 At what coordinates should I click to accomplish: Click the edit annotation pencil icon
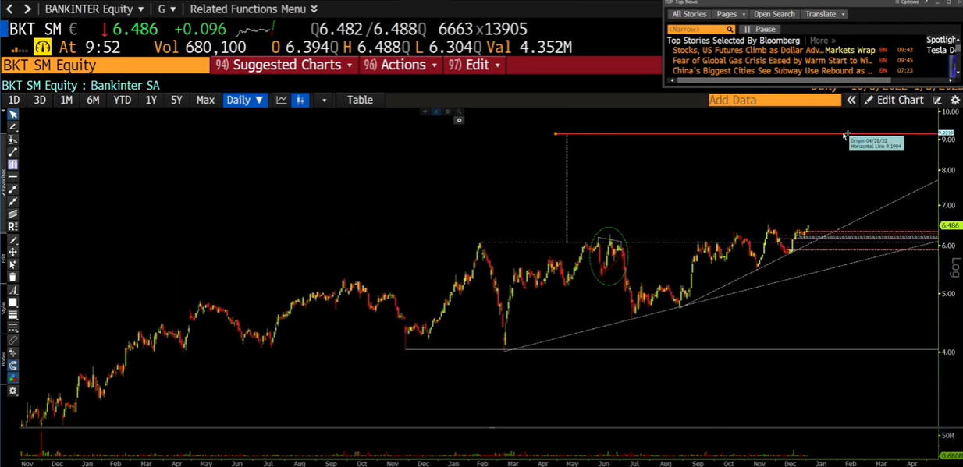coord(12,240)
